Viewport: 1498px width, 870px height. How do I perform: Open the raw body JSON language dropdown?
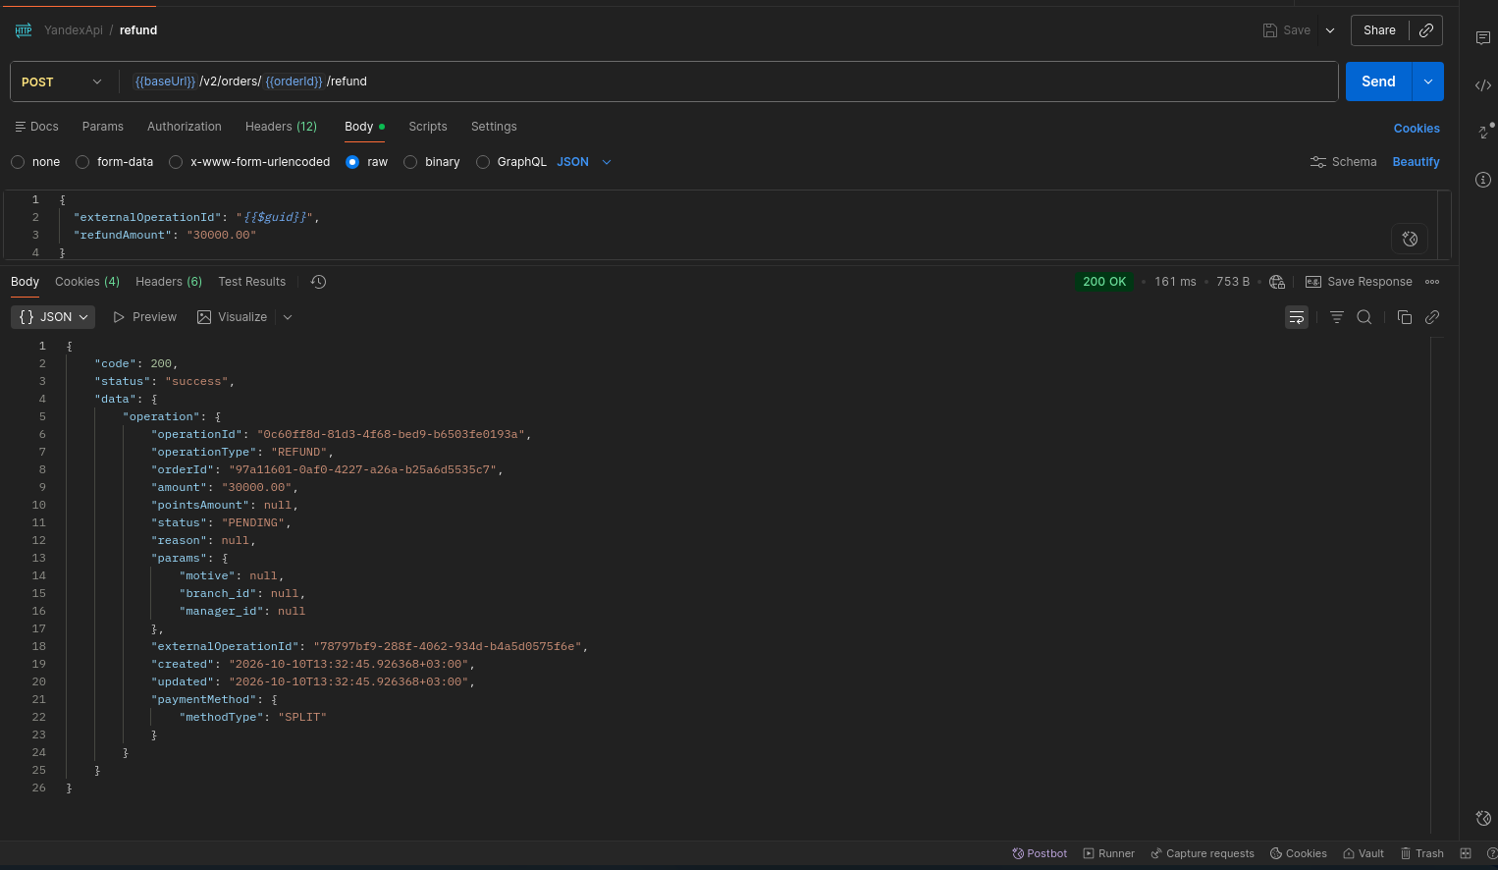(584, 162)
